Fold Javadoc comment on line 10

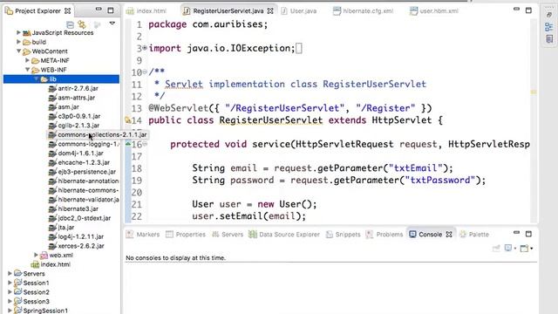tap(145, 72)
